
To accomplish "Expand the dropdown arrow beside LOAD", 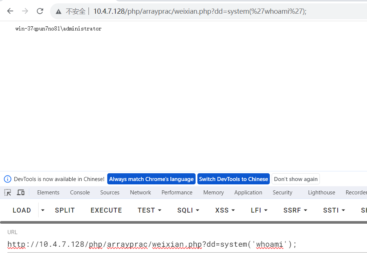I will [43, 210].
